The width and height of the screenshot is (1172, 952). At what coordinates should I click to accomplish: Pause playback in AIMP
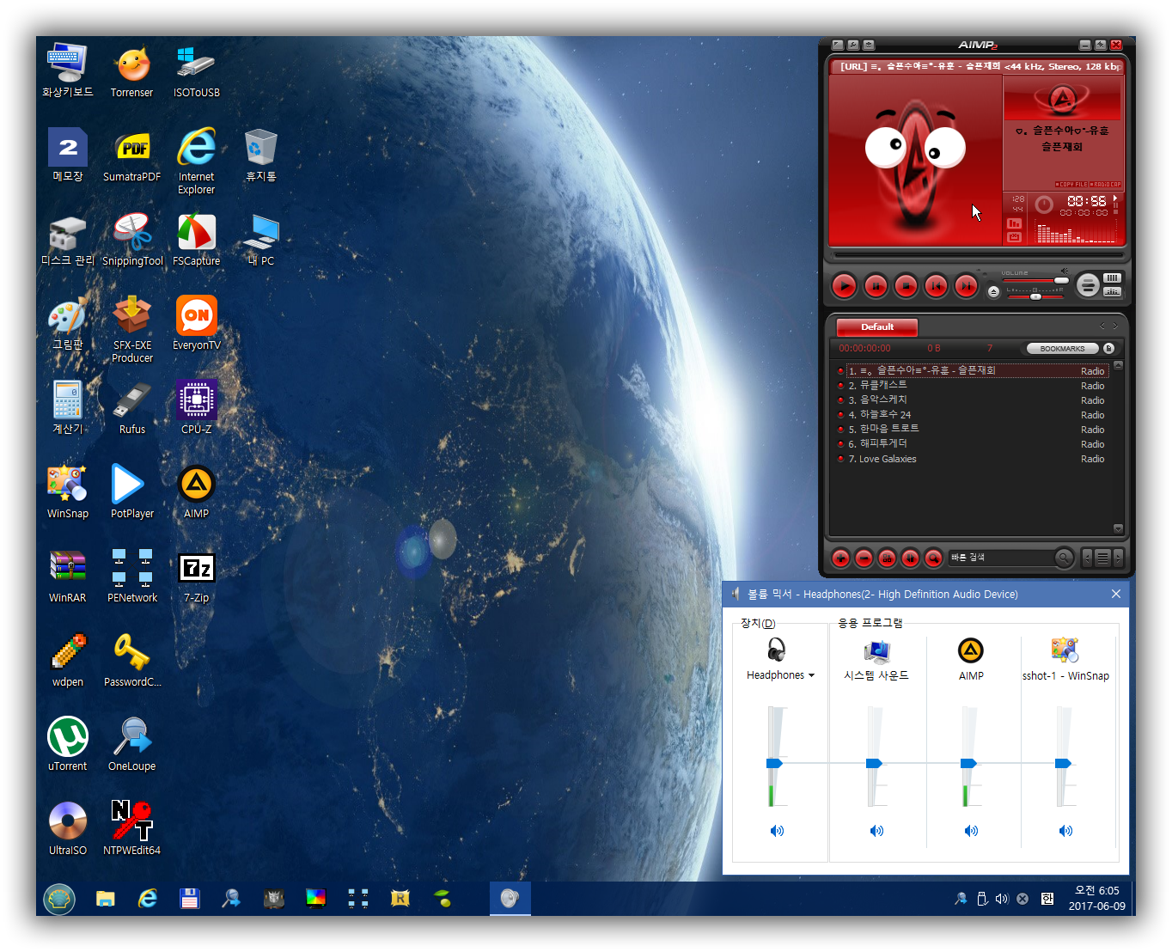tap(876, 285)
